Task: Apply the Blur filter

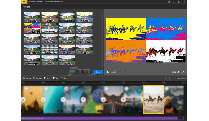Action: (50, 60)
